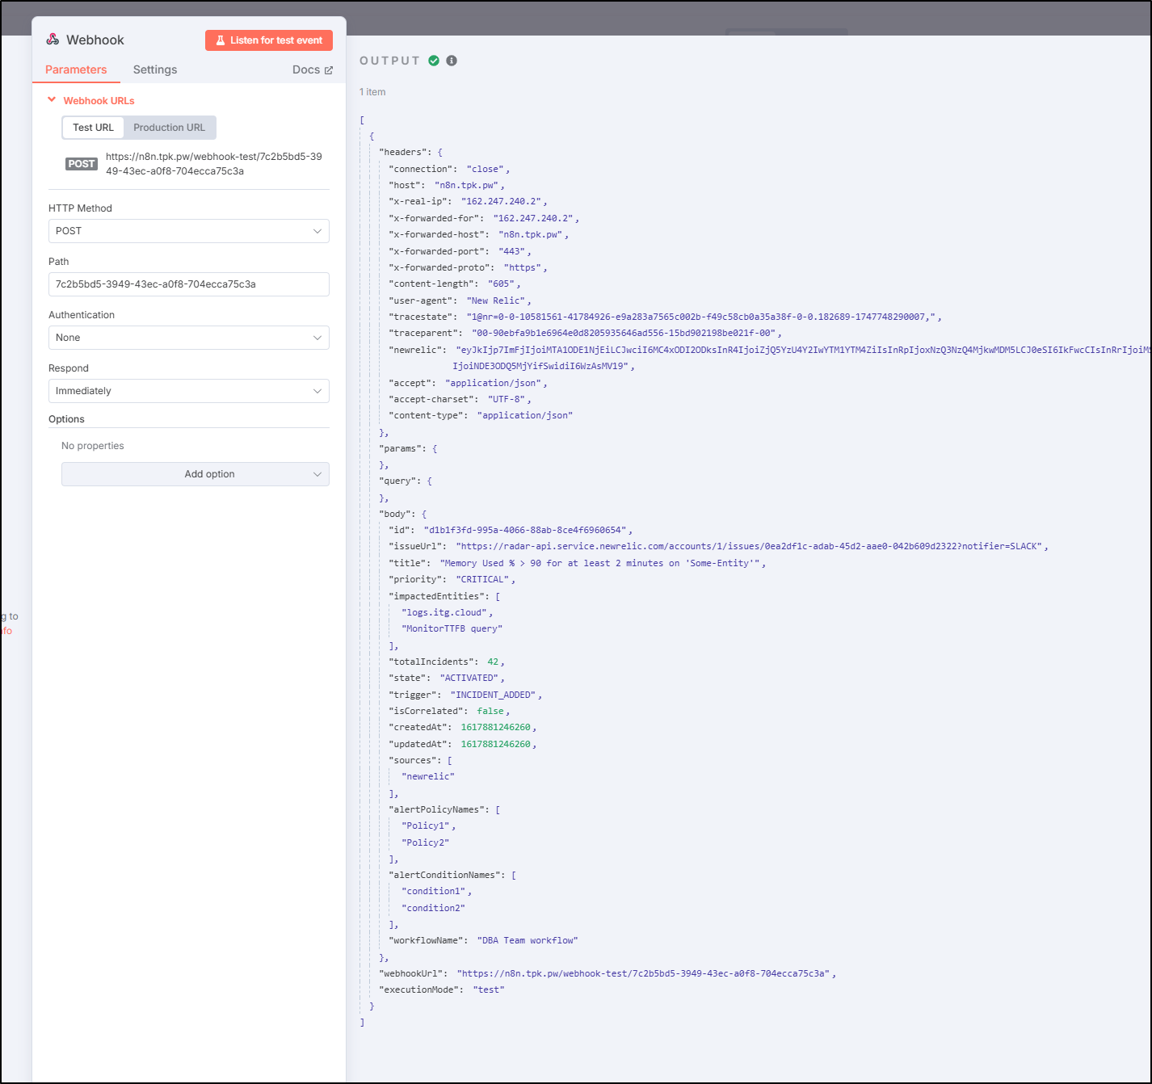Click the "newrelic" sources entry
Screen dimensions: 1152x1084
point(428,776)
